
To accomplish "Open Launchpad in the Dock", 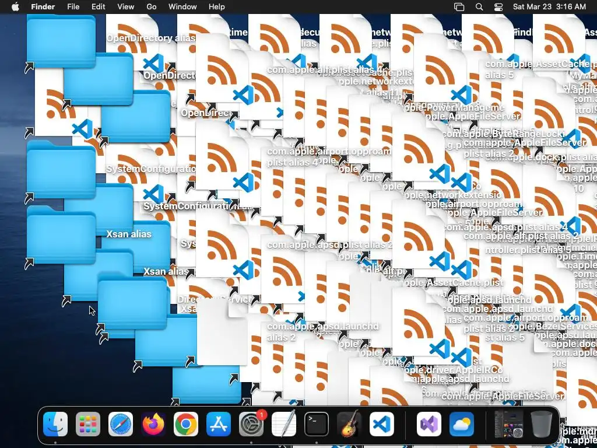I will (x=88, y=424).
